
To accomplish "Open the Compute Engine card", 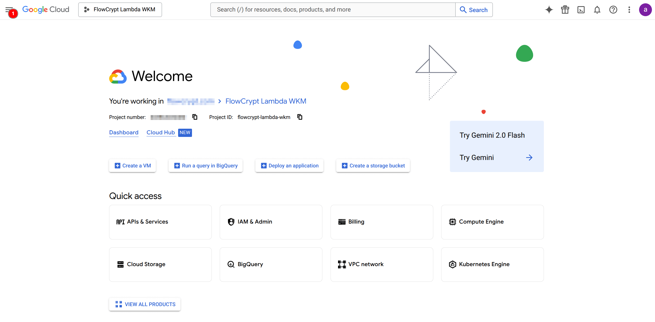I will (x=493, y=222).
